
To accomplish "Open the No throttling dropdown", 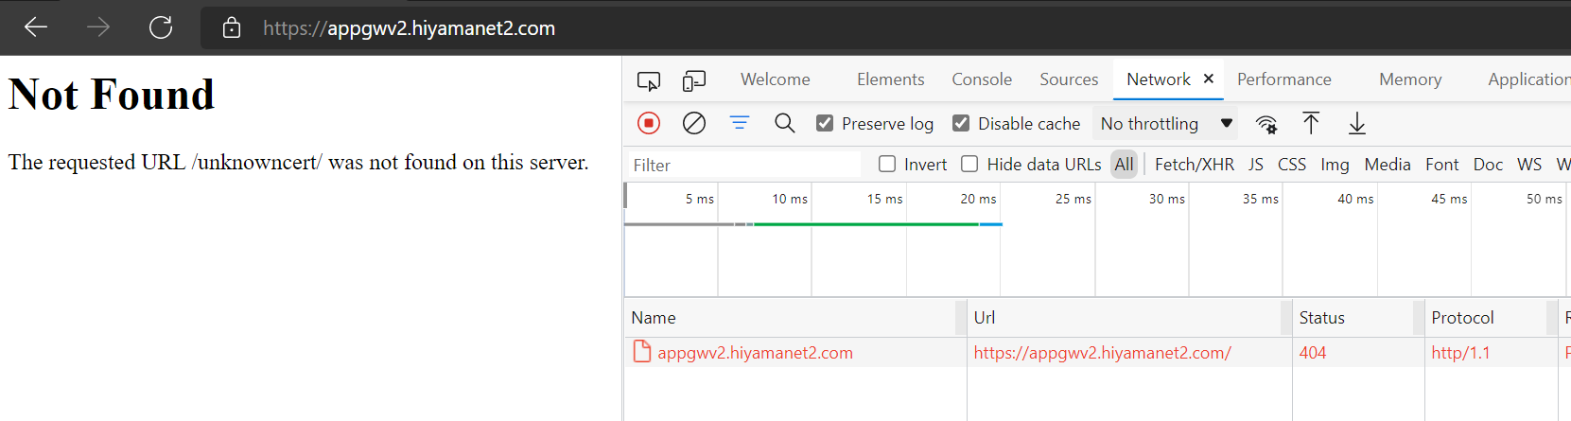I will 1166,124.
